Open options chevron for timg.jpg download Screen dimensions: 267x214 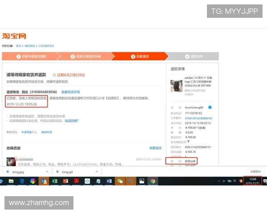click(47, 172)
